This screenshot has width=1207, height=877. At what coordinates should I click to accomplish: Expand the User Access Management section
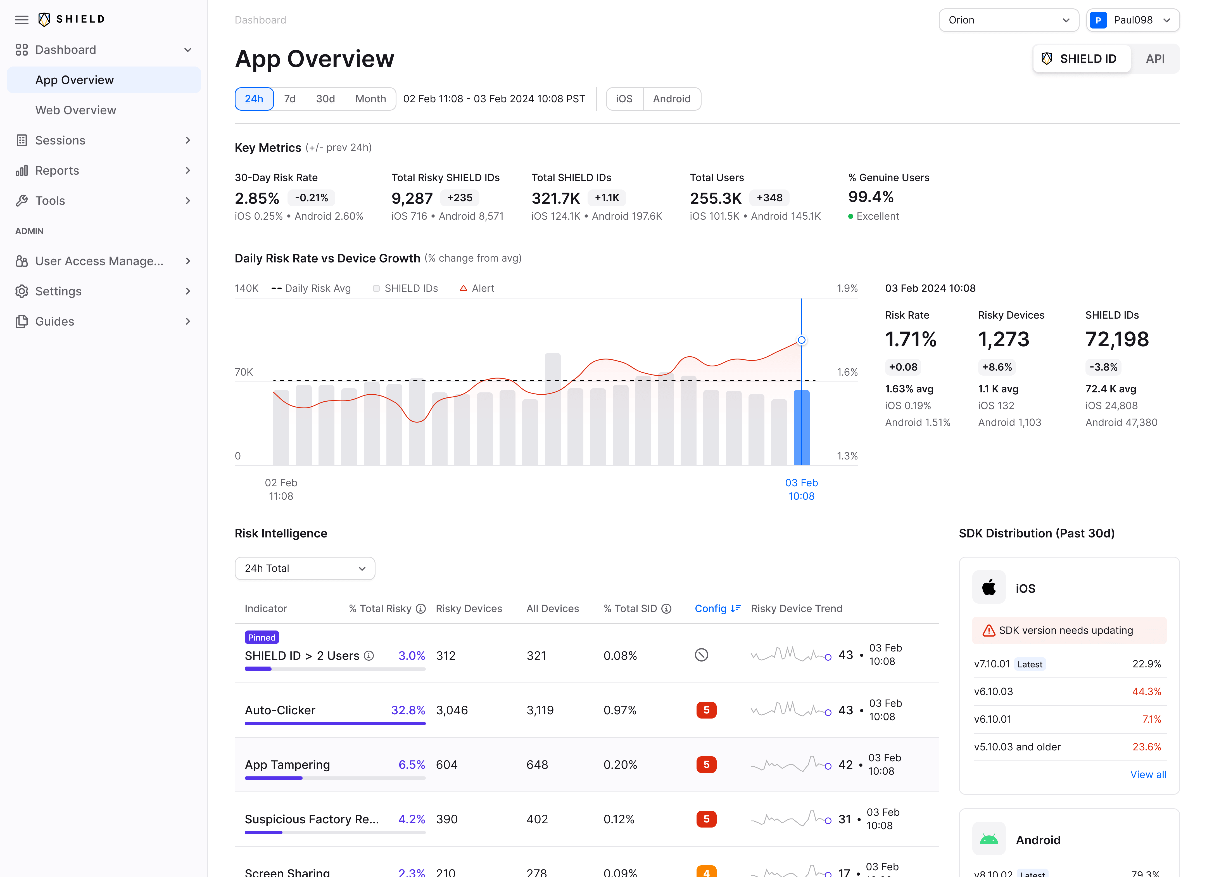[187, 261]
